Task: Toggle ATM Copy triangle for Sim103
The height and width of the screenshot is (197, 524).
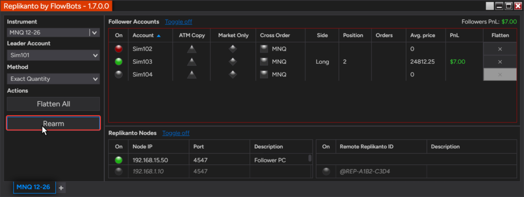Action: click(x=191, y=62)
